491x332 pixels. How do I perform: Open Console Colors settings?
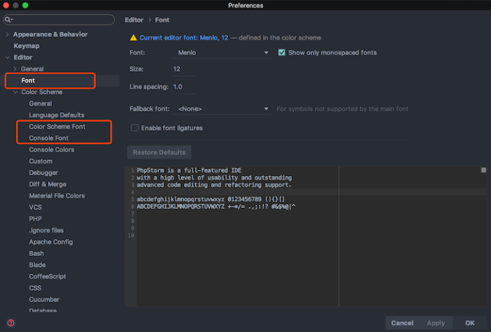point(51,150)
